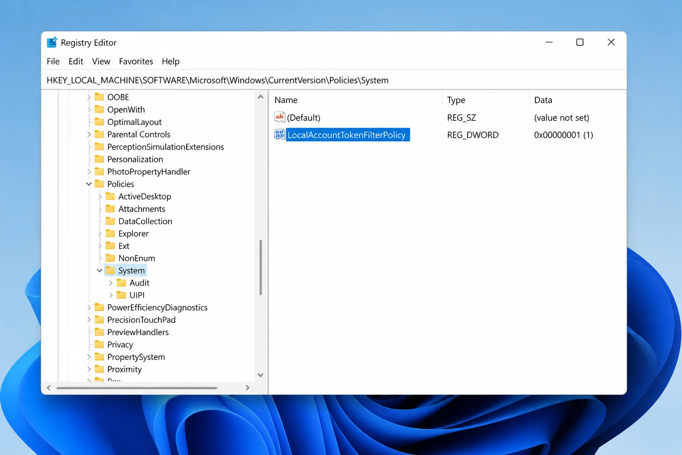Click the Registry Editor app icon in title bar
Viewport: 682px width, 455px height.
point(52,42)
